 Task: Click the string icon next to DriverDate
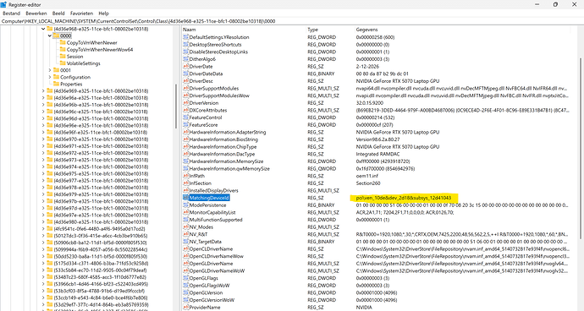coord(186,66)
